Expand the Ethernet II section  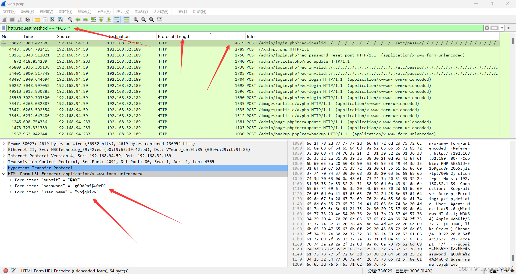[x=4, y=150]
